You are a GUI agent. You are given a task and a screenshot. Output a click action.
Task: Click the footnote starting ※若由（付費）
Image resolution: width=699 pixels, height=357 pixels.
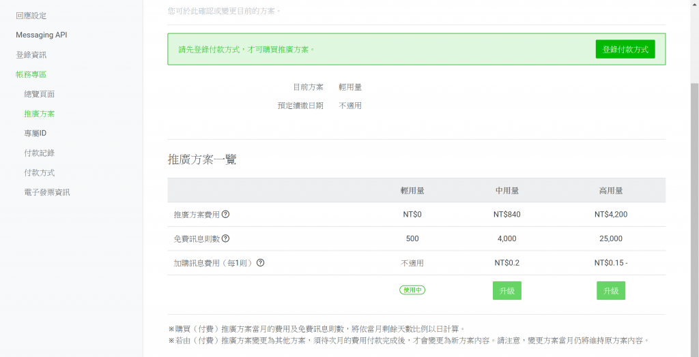(x=408, y=341)
